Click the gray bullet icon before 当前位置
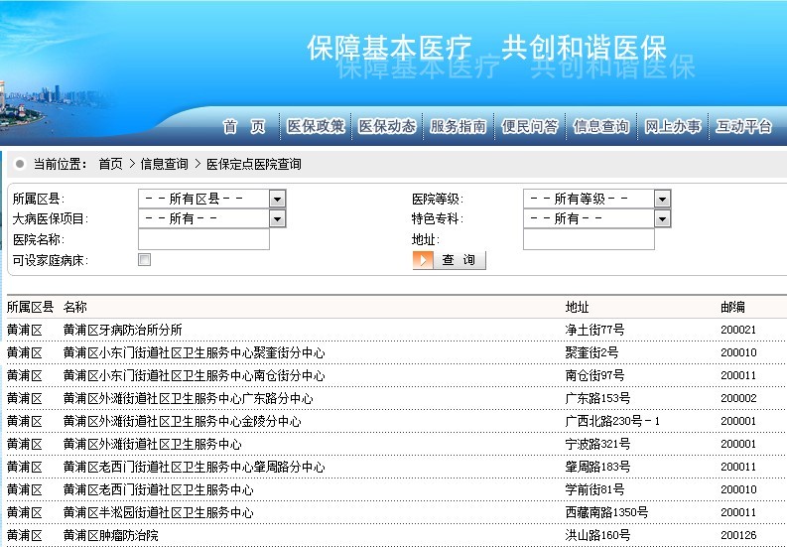Viewport: 787px width, 547px height. [20, 164]
